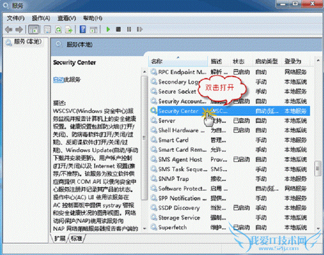This screenshot has width=324, height=255.
Task: Click the Properties toolbar icon
Action: pos(47,30)
